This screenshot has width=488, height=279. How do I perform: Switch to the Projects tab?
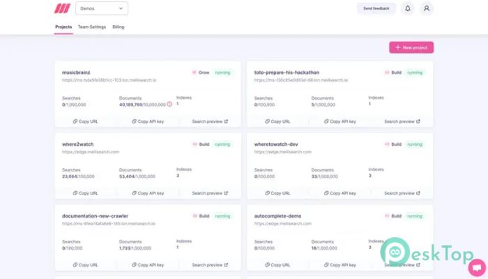coord(63,27)
